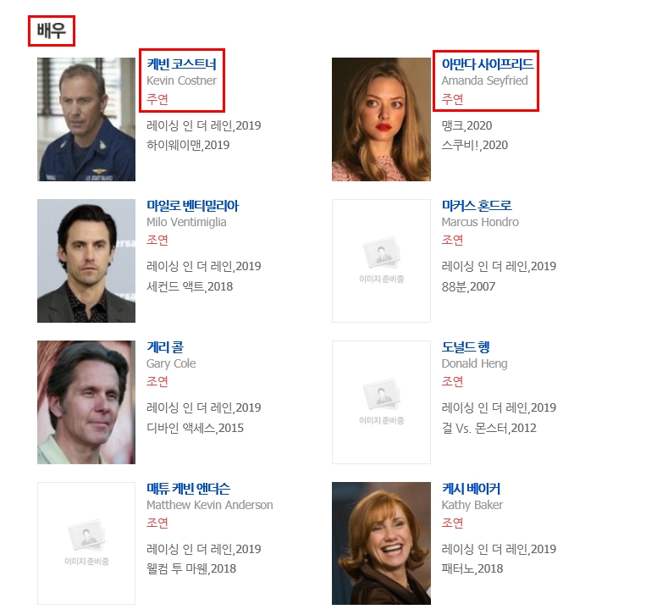Click the 캐시 베이커 name link

(471, 489)
